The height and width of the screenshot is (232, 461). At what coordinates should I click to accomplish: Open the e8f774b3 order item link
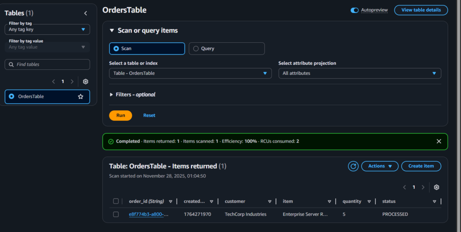click(149, 214)
